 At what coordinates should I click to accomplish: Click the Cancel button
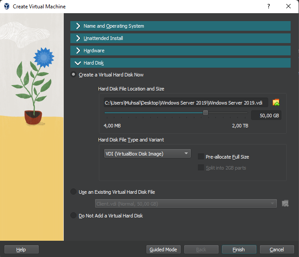point(277,250)
